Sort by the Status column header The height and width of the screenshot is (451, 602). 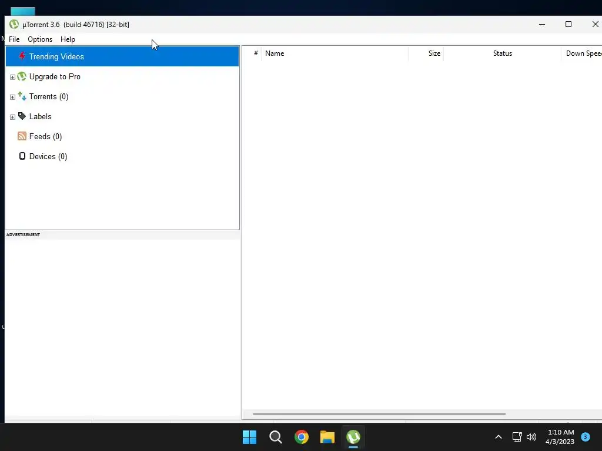tap(502, 53)
